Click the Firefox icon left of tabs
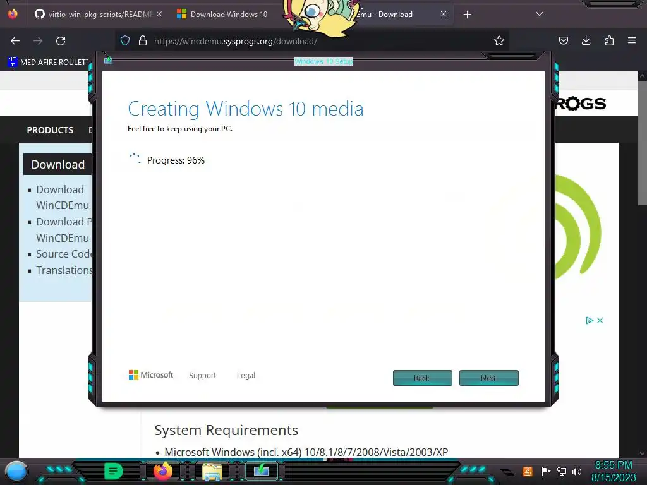Image resolution: width=647 pixels, height=485 pixels. click(x=13, y=14)
